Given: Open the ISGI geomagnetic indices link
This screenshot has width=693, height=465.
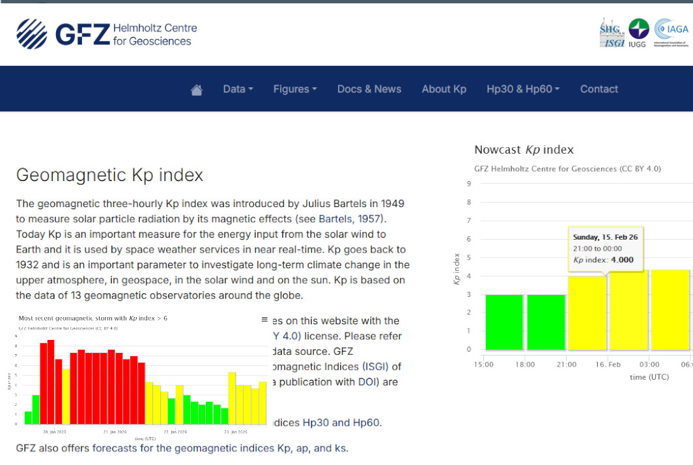Looking at the screenshot, I should (375, 367).
